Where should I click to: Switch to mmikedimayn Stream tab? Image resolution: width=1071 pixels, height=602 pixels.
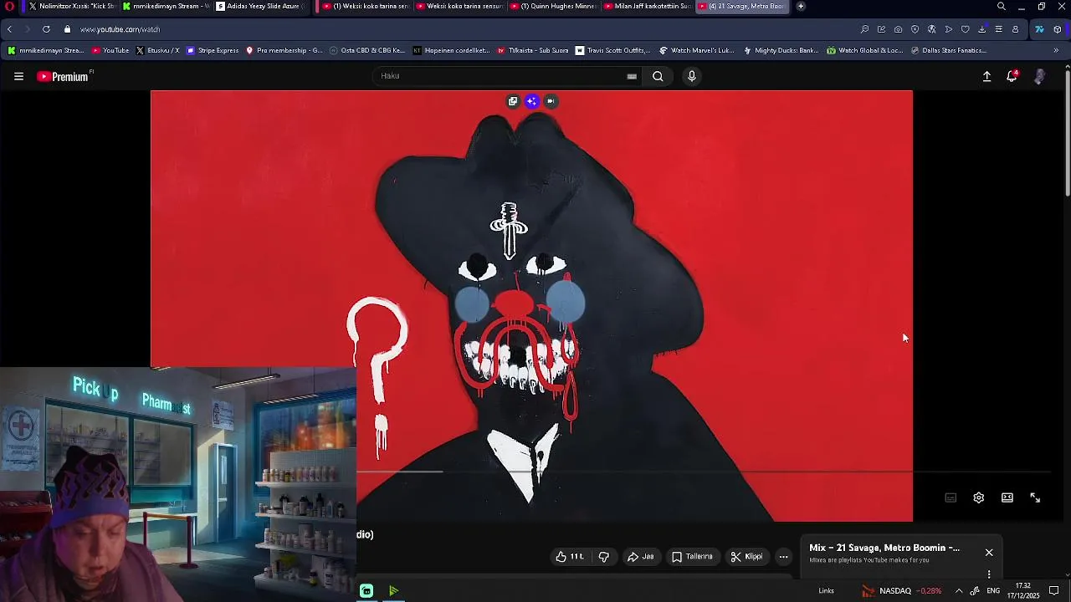point(165,6)
